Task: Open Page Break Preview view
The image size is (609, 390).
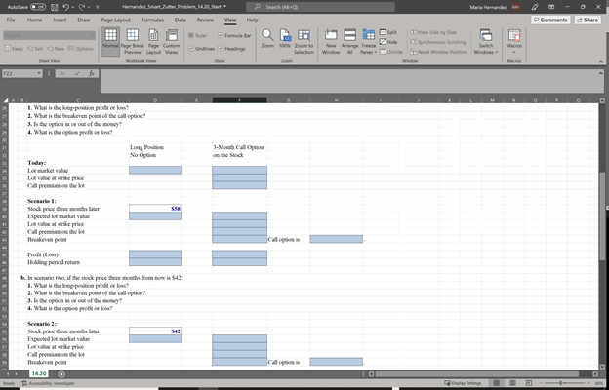Action: 133,42
